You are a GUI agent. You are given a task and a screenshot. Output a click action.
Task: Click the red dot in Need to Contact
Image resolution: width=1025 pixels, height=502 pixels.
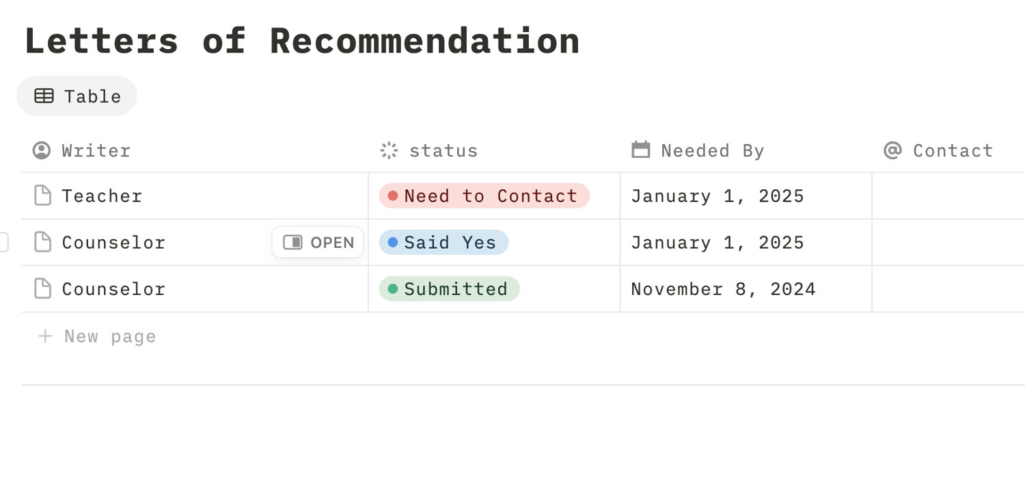coord(393,196)
